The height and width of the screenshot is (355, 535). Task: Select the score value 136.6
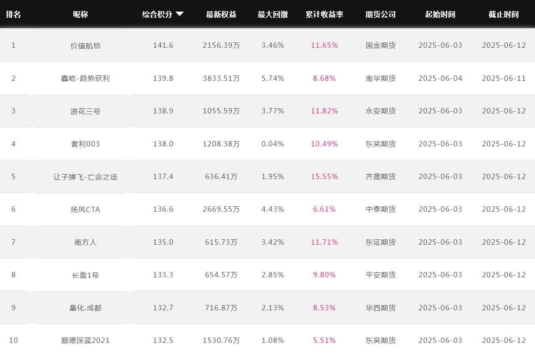tap(163, 209)
